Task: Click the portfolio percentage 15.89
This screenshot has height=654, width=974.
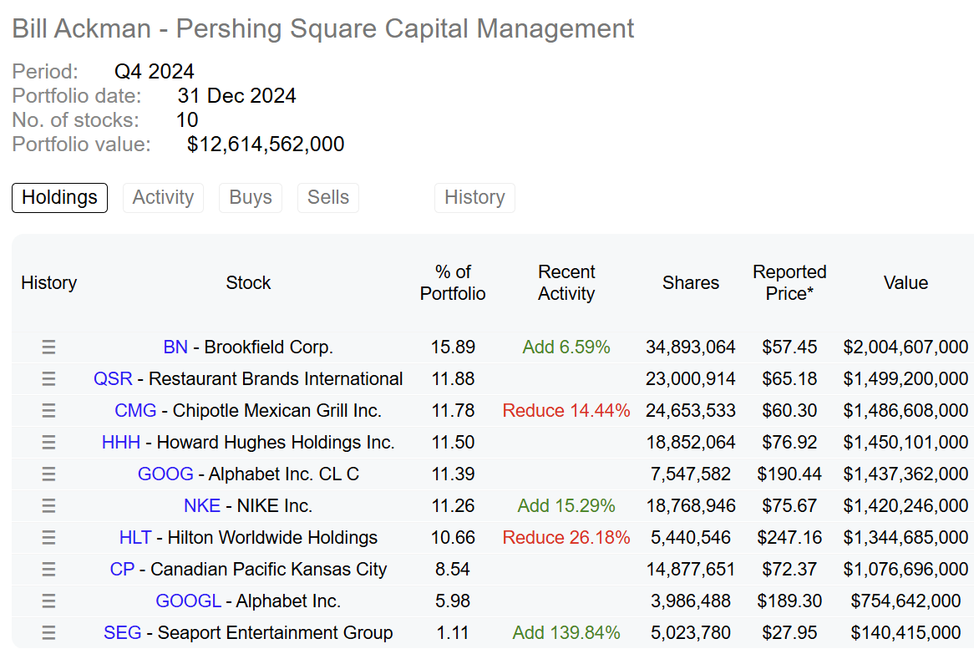Action: click(453, 347)
